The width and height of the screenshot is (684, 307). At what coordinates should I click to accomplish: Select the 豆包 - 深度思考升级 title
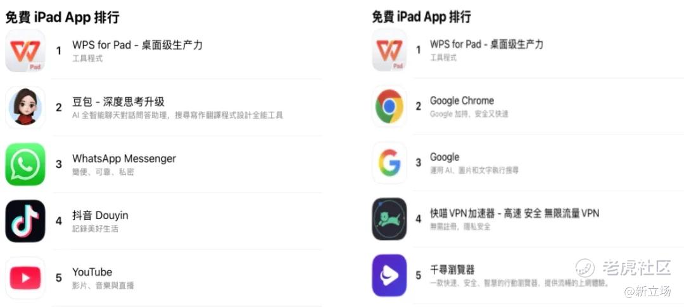coord(118,102)
